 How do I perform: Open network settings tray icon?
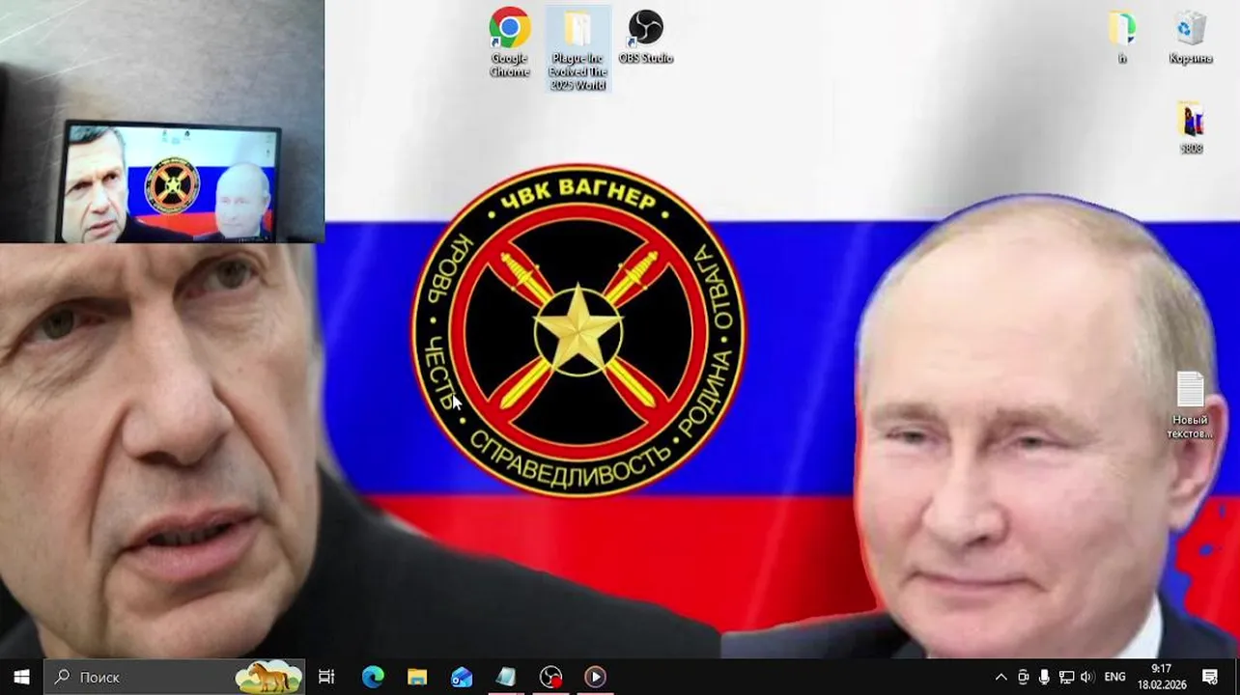[x=1066, y=678]
